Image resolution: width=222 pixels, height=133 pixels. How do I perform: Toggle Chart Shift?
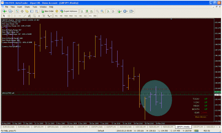tap(113, 11)
